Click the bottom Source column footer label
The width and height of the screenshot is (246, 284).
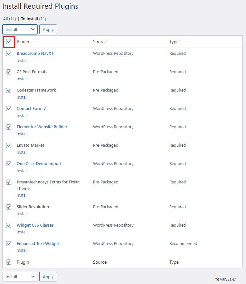(100, 262)
